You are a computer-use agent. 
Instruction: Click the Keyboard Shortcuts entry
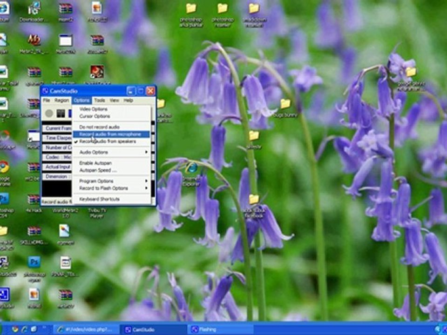[99, 199]
